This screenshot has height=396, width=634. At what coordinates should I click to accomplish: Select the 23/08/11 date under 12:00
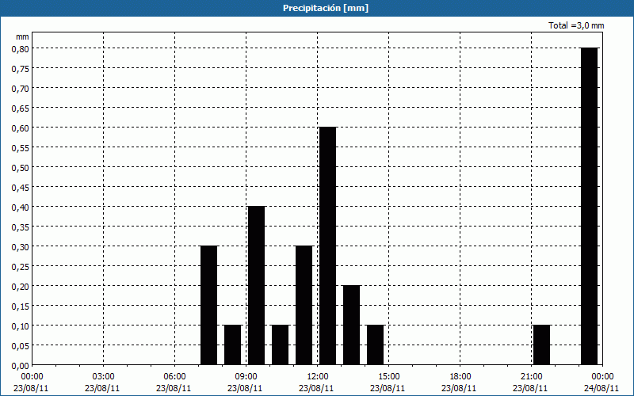click(316, 388)
